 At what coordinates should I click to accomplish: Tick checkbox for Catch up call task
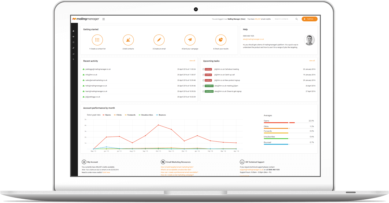coord(204,75)
